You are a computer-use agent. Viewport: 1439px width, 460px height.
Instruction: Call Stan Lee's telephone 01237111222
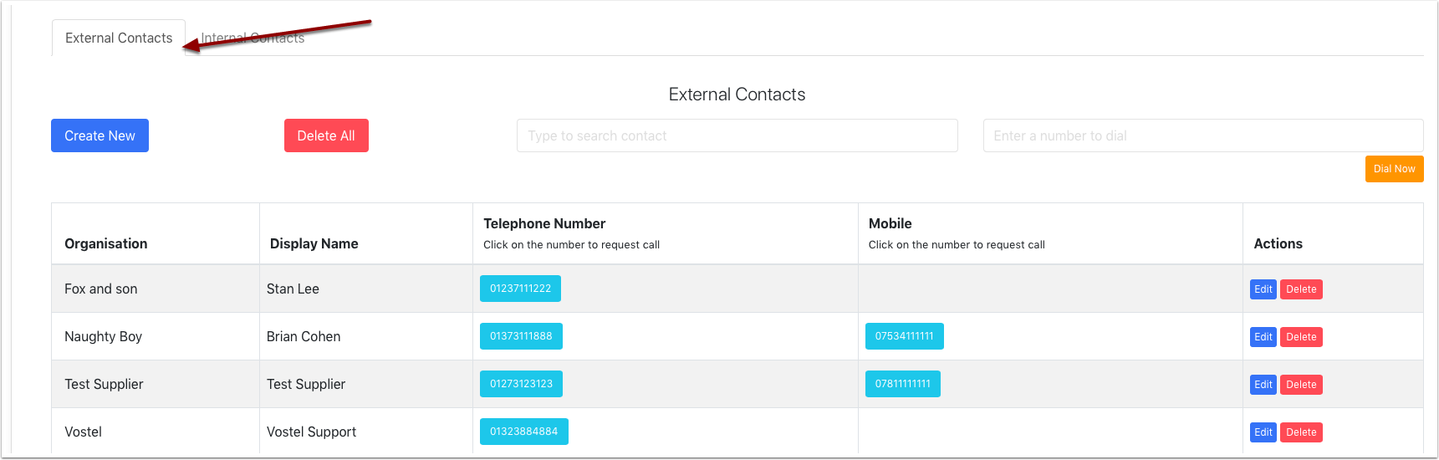[520, 289]
